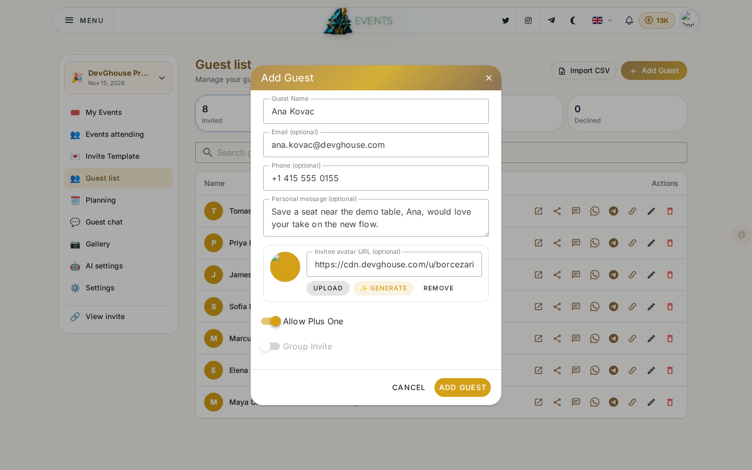
Task: Send message for Elena row
Action: 576,370
